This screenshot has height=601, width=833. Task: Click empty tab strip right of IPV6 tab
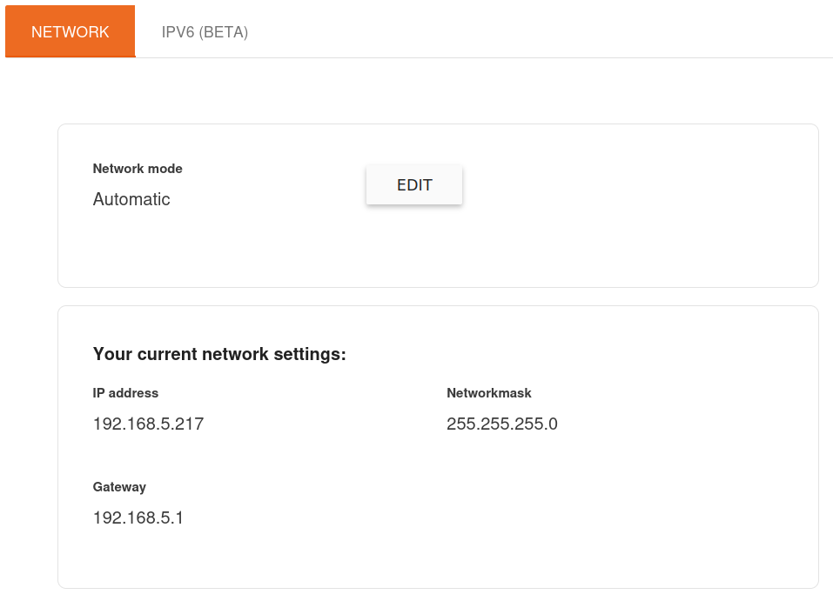click(x=540, y=32)
